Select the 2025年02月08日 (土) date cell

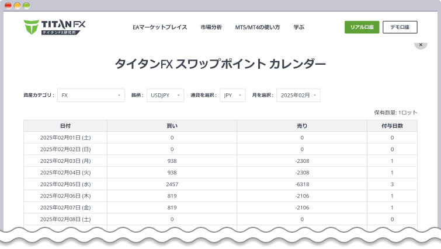click(x=65, y=219)
